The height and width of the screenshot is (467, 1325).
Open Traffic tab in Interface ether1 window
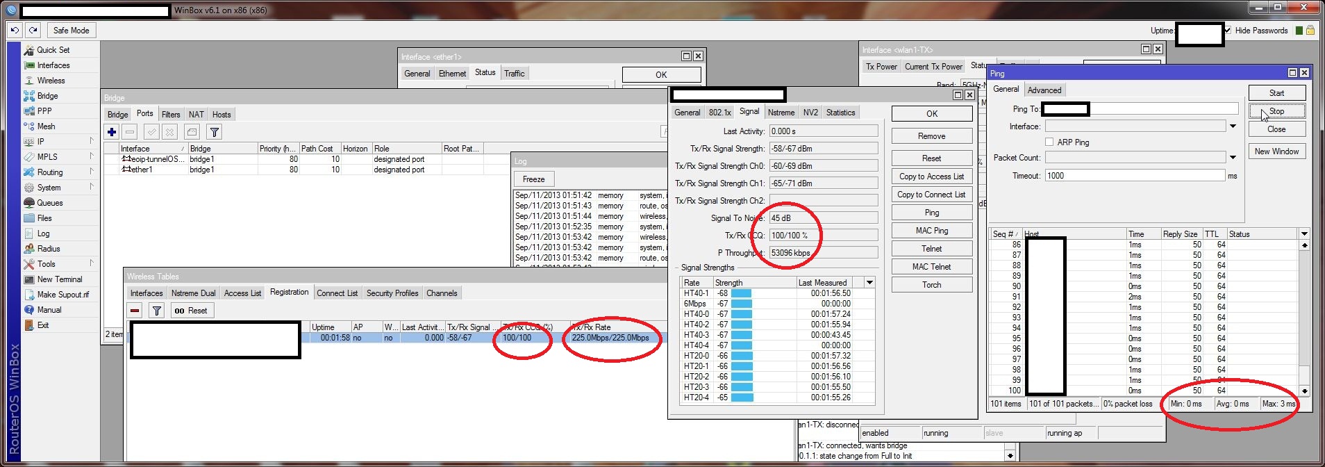click(x=515, y=74)
